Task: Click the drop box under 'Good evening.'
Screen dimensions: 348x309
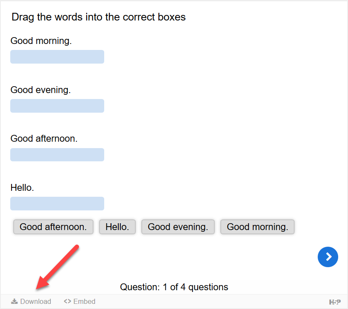Action: point(57,105)
